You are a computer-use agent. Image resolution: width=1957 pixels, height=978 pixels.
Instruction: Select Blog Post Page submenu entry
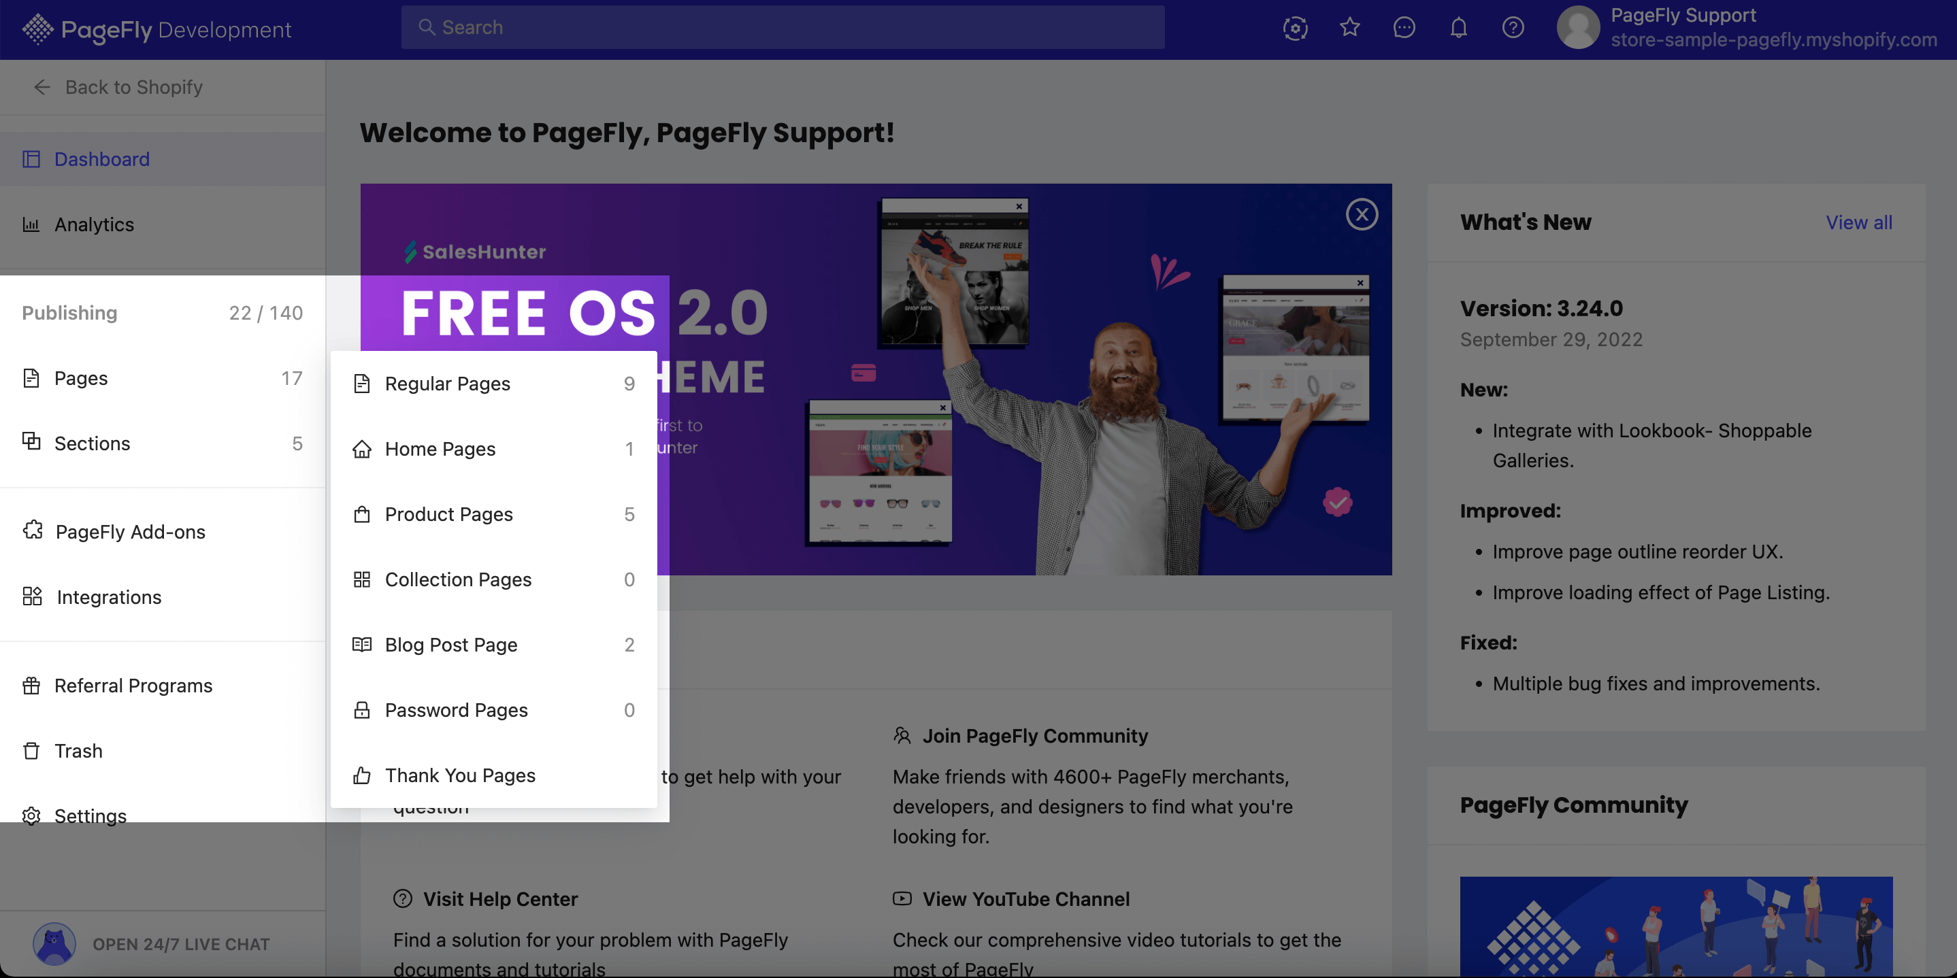tap(494, 645)
